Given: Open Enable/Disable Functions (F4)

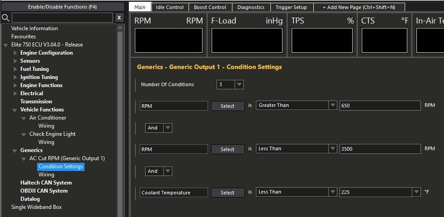Looking at the screenshot, I should click(62, 7).
